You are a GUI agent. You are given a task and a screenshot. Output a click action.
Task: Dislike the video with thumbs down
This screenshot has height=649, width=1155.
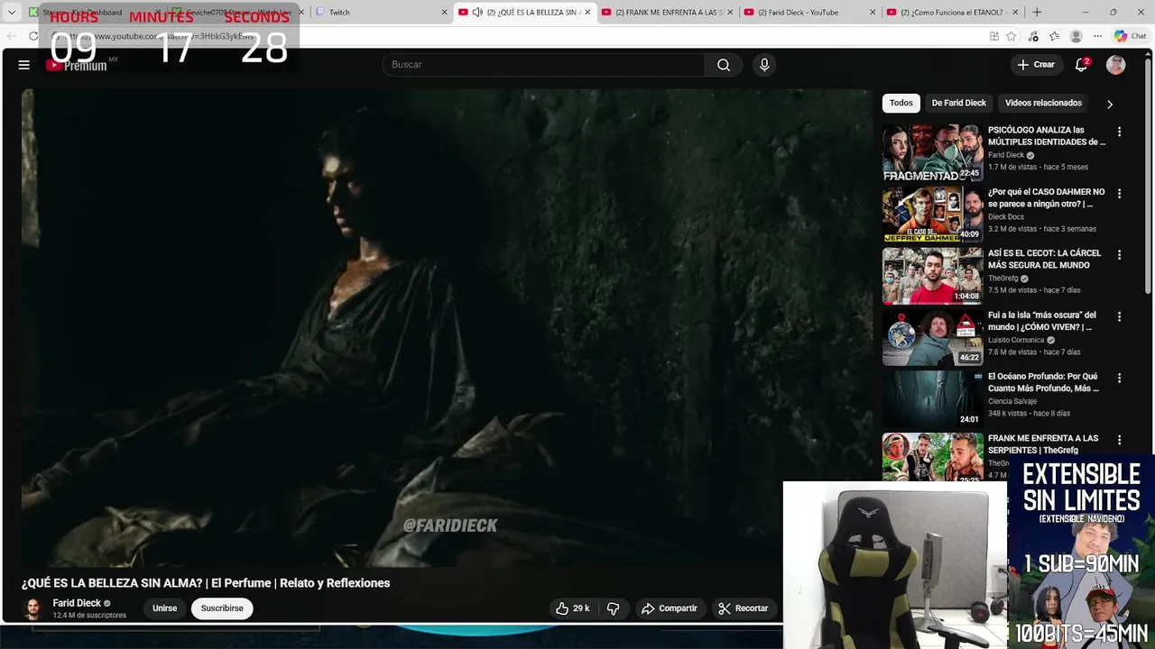click(614, 608)
